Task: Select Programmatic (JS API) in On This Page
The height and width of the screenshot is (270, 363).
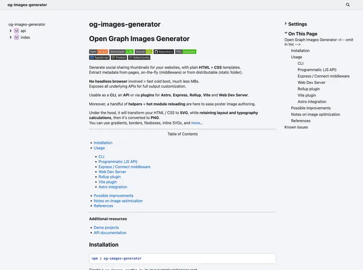Action: click(x=317, y=70)
